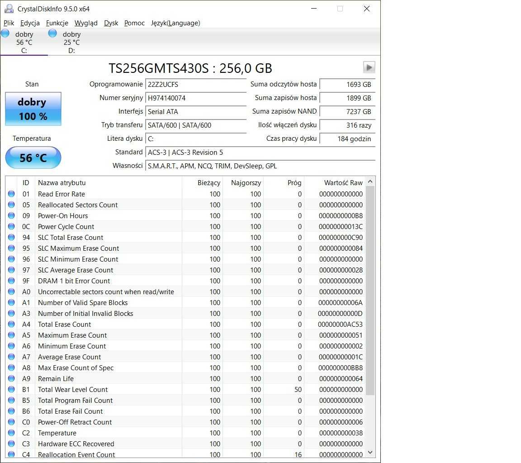The height and width of the screenshot is (463, 521).
Task: Select the Reallocation Event Count row name
Action: [x=76, y=454]
